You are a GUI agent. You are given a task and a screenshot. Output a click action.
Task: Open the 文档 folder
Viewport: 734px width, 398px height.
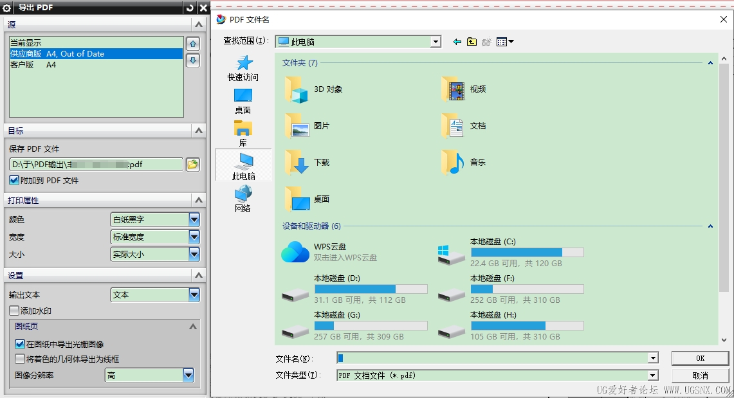463,126
